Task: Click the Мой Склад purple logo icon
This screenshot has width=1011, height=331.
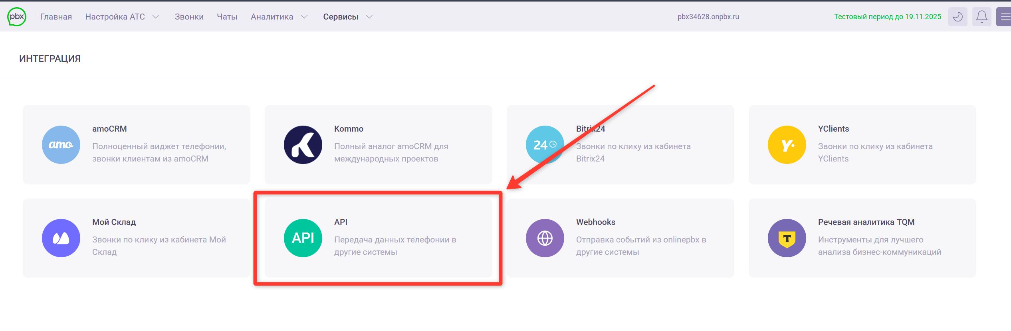Action: point(61,238)
